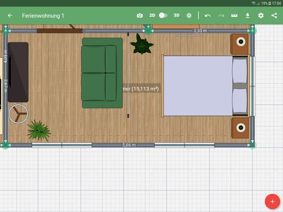Share the project

(x=274, y=15)
